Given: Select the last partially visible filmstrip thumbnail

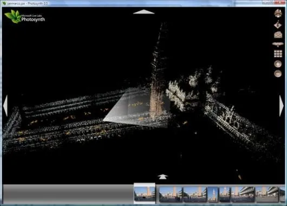Looking at the screenshot, I should click(282, 195).
